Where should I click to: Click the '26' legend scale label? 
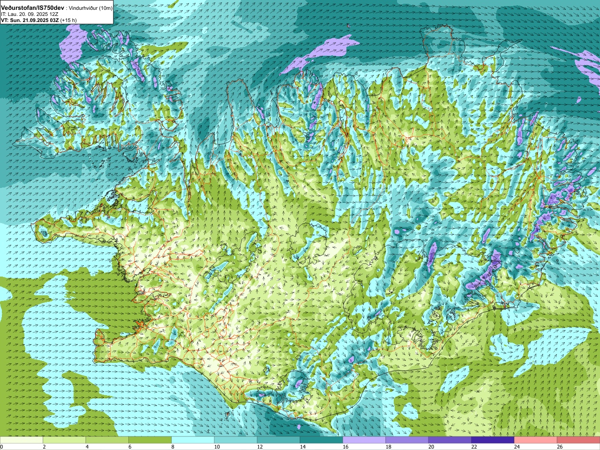click(560, 447)
